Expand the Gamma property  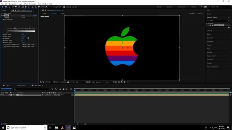pyautogui.click(x=3, y=39)
